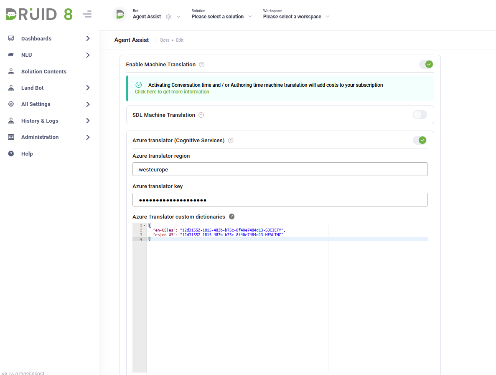Turn on SDL Machine Translation toggle
The image size is (496, 375).
click(x=420, y=115)
